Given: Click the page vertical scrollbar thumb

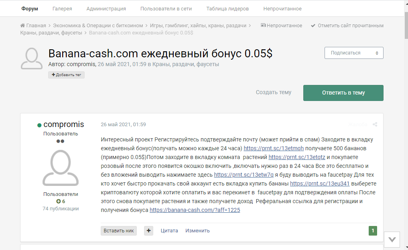Looking at the screenshot, I should click(x=406, y=26).
